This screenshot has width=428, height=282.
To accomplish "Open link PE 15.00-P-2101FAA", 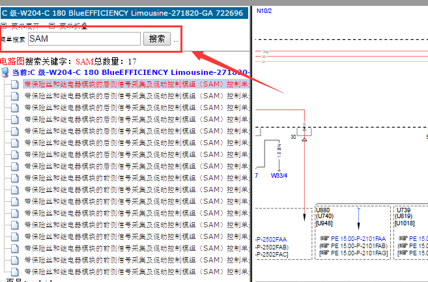I will [358, 239].
